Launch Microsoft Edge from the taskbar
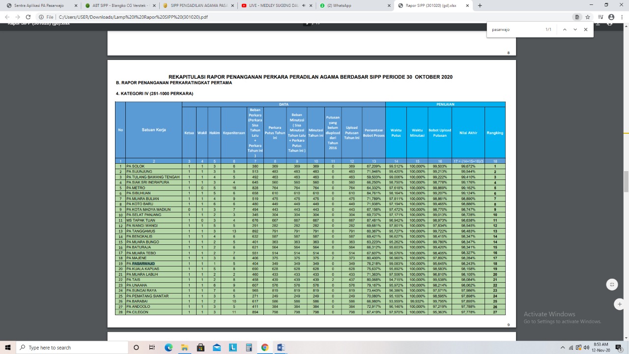Screen dimensions: 629x354 pos(168,348)
